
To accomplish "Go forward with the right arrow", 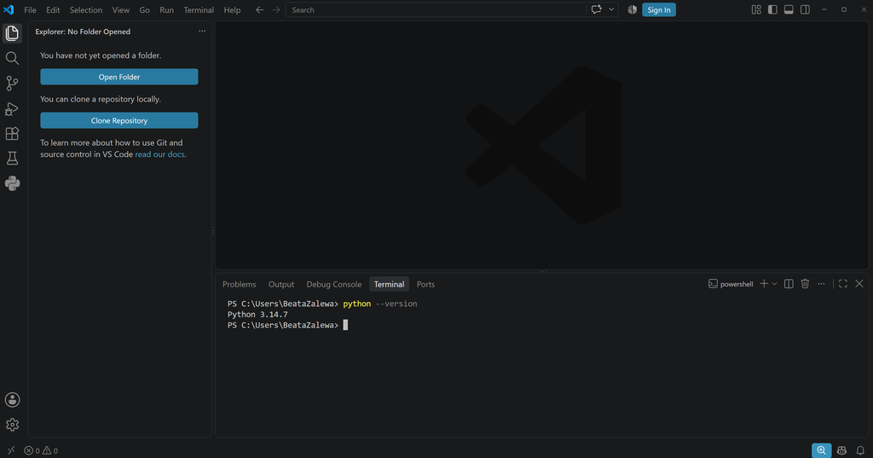I will 276,9.
